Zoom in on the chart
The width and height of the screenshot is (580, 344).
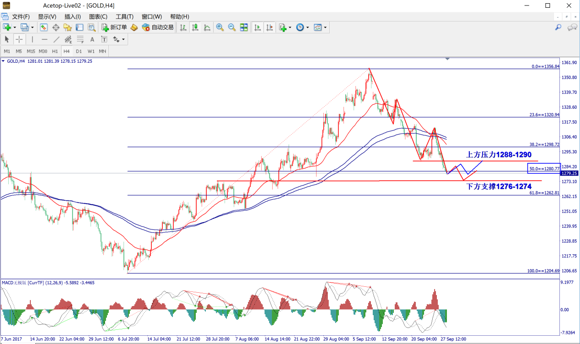(220, 27)
